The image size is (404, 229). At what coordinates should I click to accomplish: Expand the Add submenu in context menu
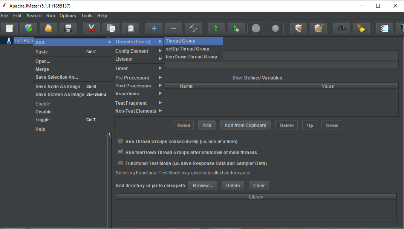pyautogui.click(x=73, y=42)
